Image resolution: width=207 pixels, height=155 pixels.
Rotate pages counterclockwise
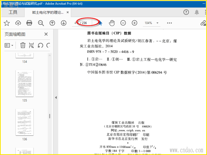click(40, 45)
